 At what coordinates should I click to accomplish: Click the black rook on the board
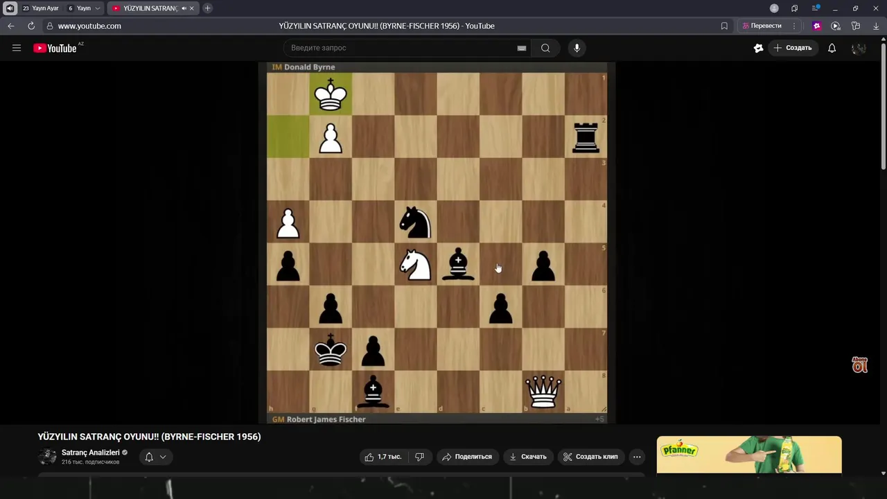click(x=586, y=137)
